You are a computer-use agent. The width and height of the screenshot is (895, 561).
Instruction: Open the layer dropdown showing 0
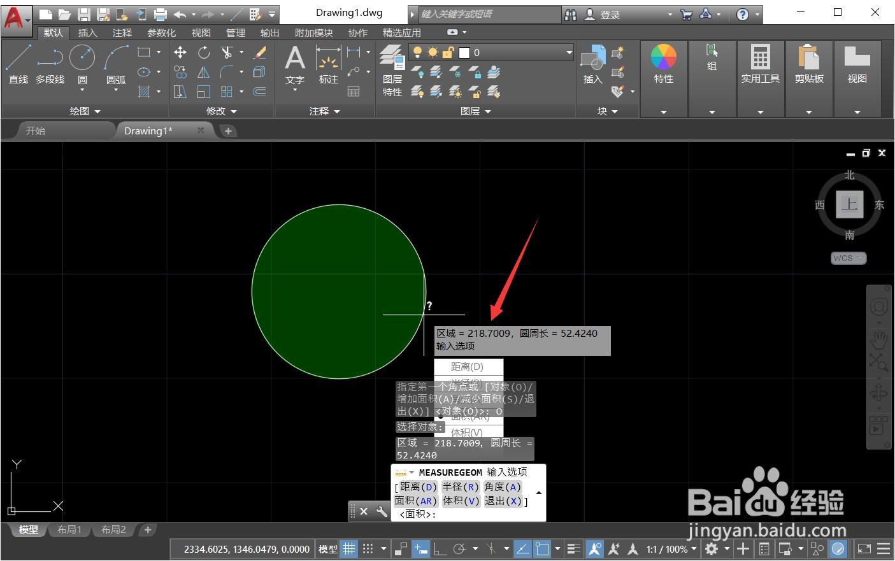490,52
